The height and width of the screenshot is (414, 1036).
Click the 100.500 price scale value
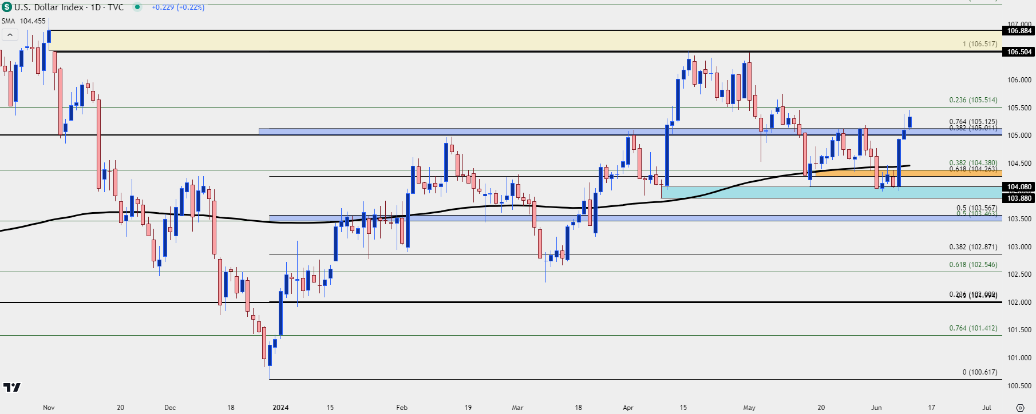pos(1019,386)
